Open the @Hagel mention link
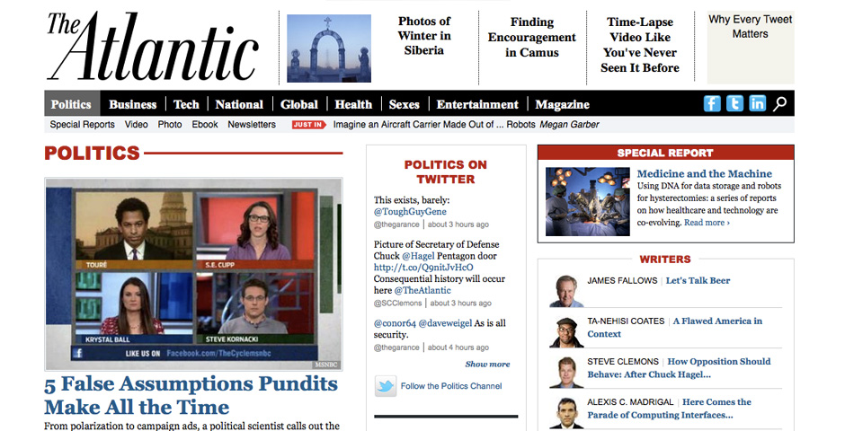845x431 pixels. click(x=418, y=256)
